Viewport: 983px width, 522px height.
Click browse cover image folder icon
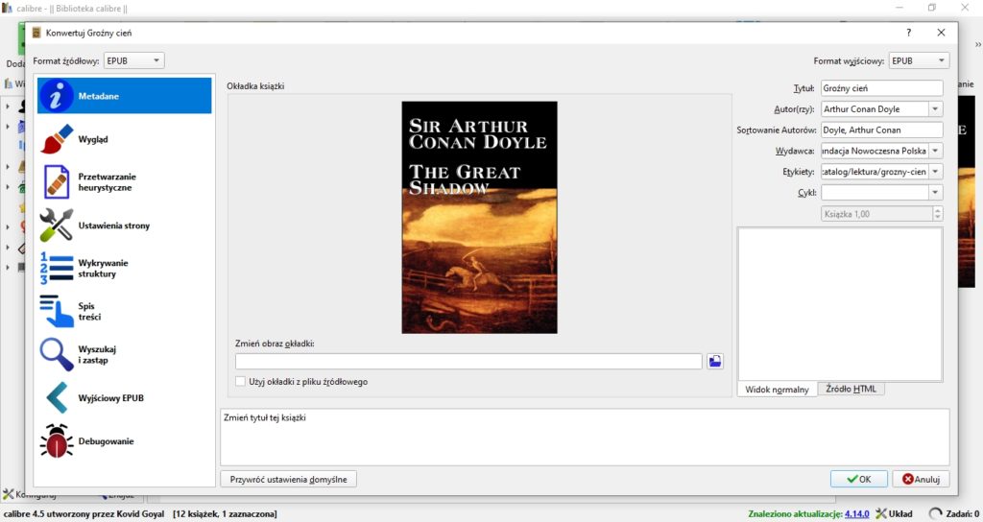tap(715, 362)
